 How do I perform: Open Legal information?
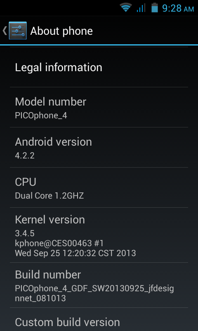coord(99,67)
